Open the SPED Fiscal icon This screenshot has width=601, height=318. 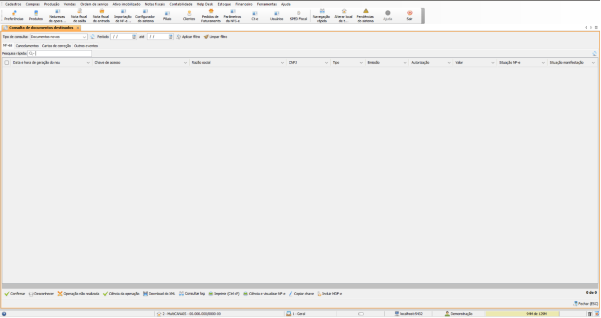pos(298,13)
